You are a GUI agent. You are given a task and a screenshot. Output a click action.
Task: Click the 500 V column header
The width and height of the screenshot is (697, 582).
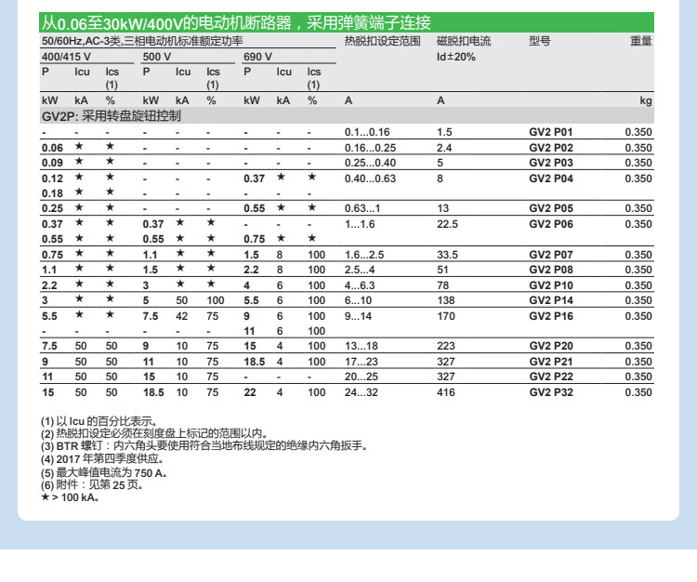pos(156,57)
